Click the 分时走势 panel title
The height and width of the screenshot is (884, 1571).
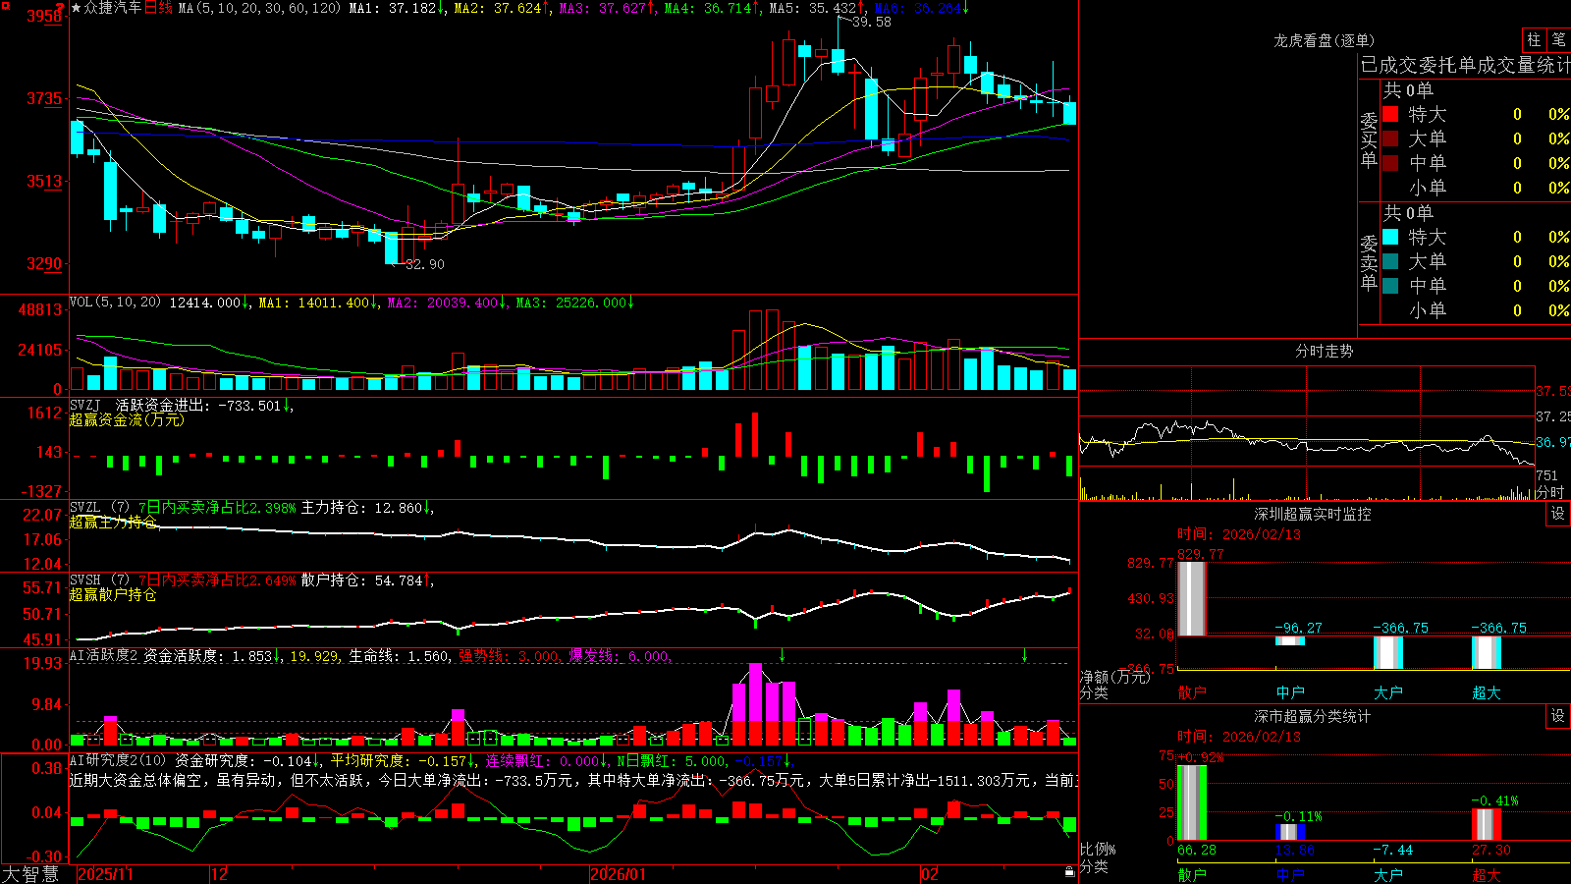1324,351
